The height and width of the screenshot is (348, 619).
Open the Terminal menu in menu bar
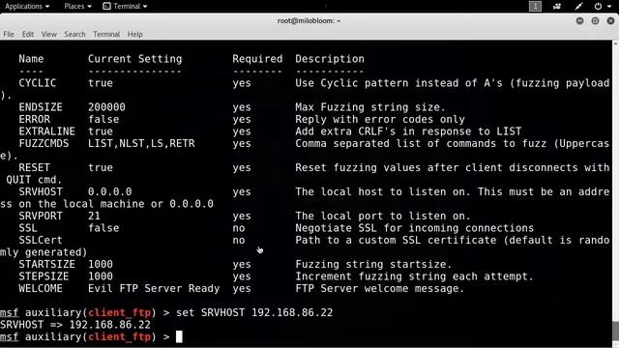(106, 35)
